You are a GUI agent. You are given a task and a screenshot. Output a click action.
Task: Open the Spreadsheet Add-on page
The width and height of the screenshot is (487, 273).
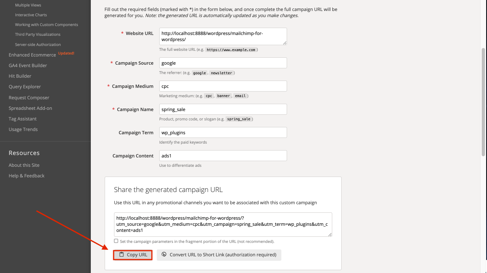[x=31, y=108]
